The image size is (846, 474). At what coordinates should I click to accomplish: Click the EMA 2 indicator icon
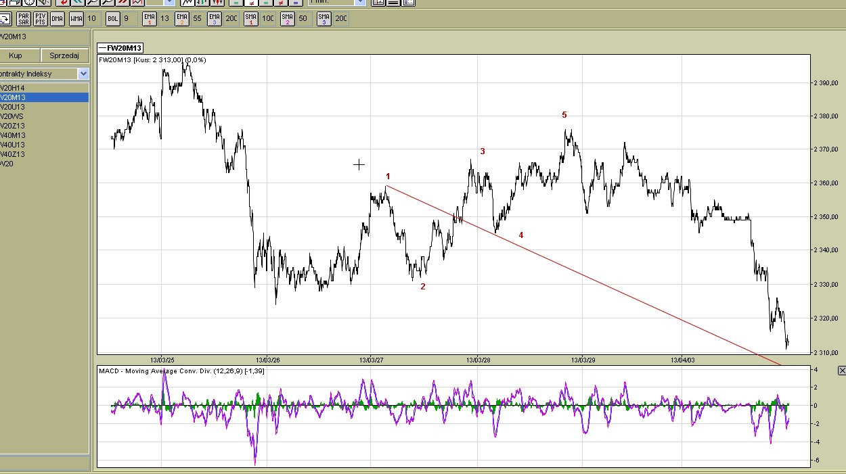181,19
